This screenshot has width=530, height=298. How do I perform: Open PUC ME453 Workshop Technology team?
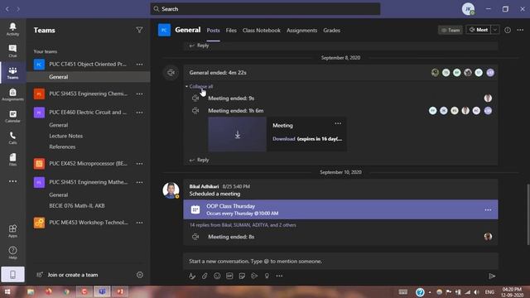(x=88, y=223)
